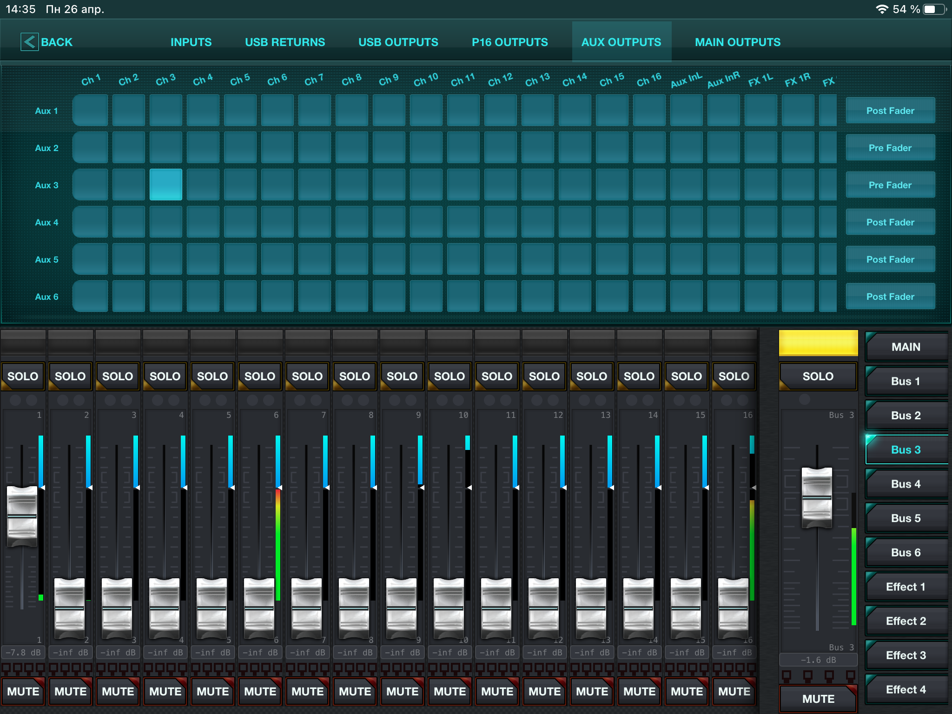Screen dimensions: 952x714
Task: Change Aux 5 Post Fader tap selector
Action: tap(890, 259)
